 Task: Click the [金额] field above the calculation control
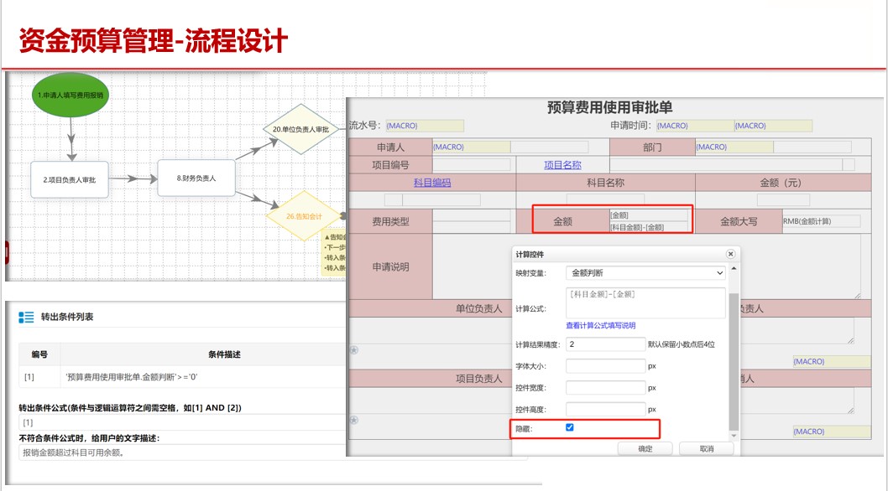point(649,215)
